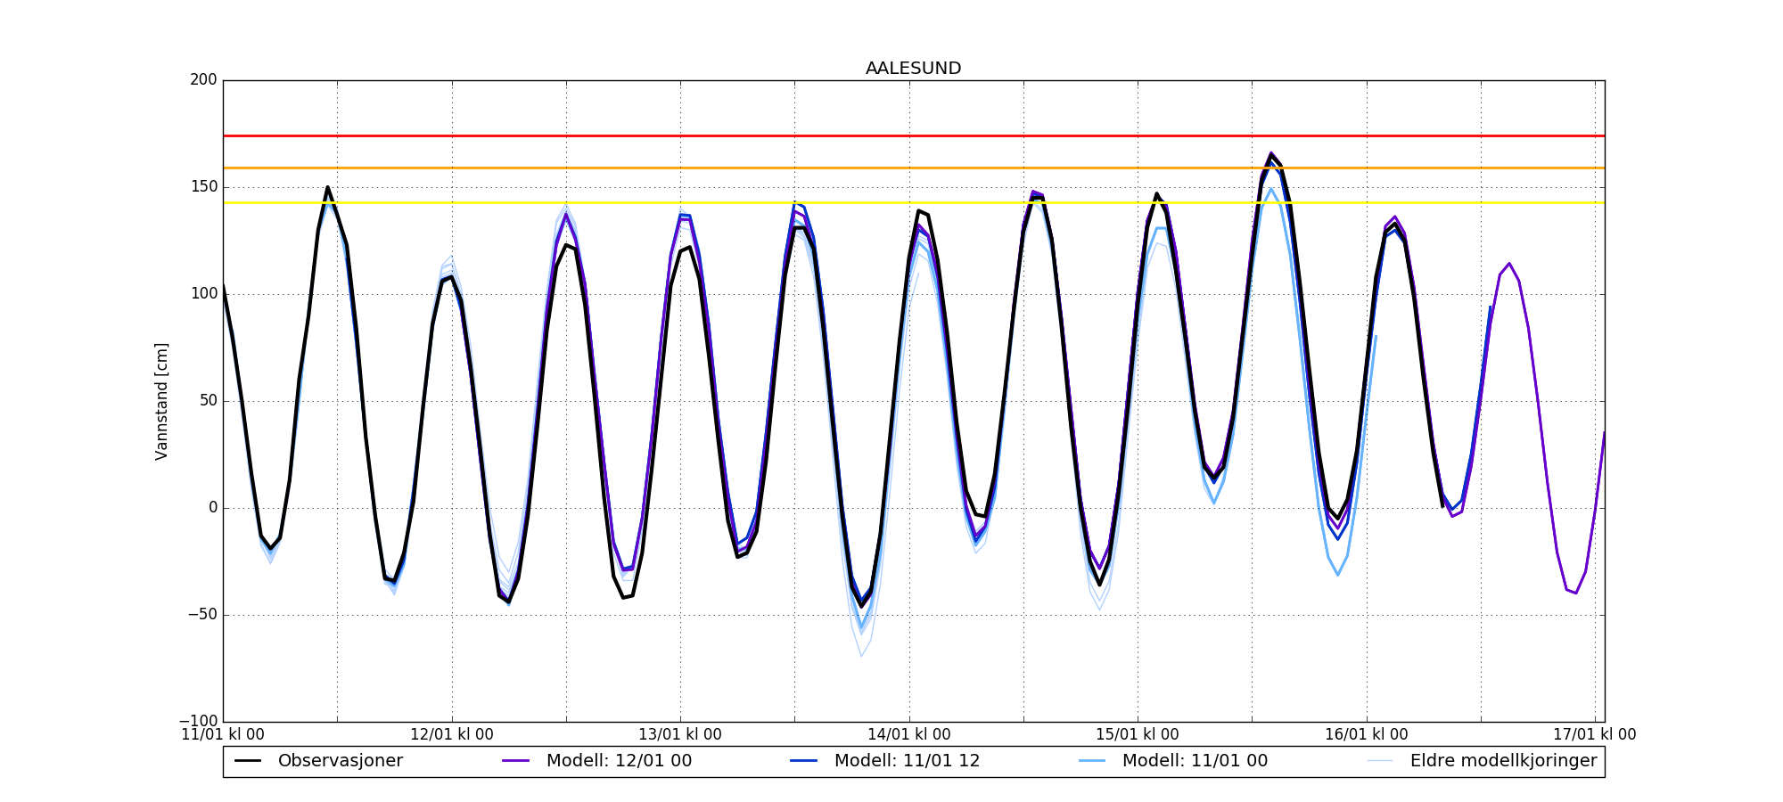Click the 16/01 kl 00 x-axis label
Viewport: 1783px width, 802px height.
[x=1367, y=735]
